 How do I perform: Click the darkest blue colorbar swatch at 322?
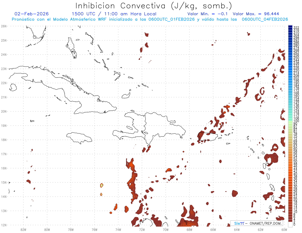[x=290, y=27]
